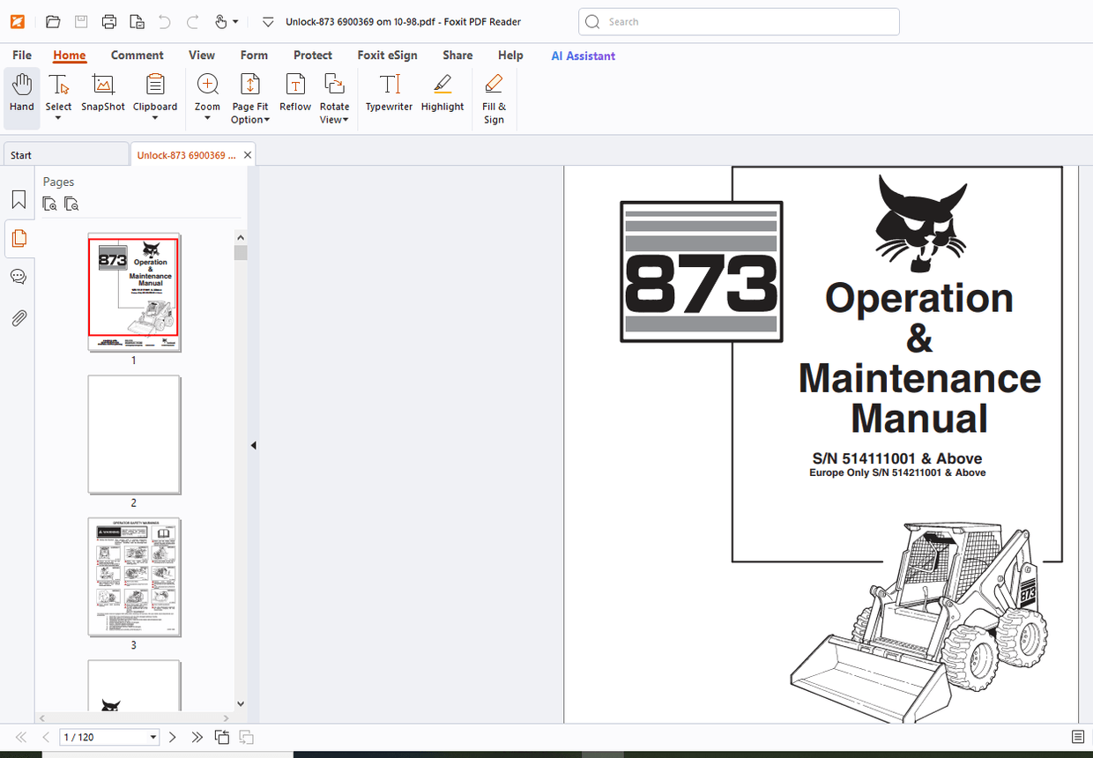The image size is (1093, 758).
Task: Select the Hand tool
Action: [x=22, y=93]
